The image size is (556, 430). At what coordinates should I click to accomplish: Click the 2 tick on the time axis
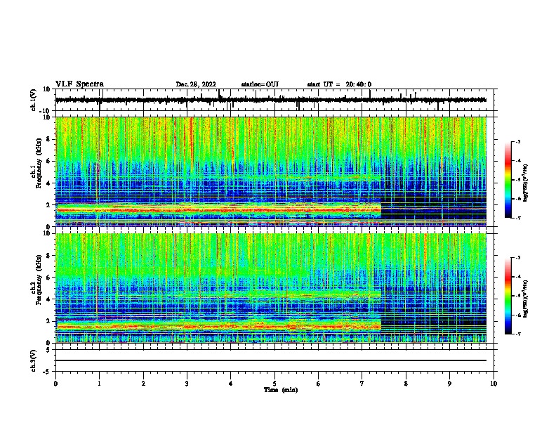coord(143,384)
